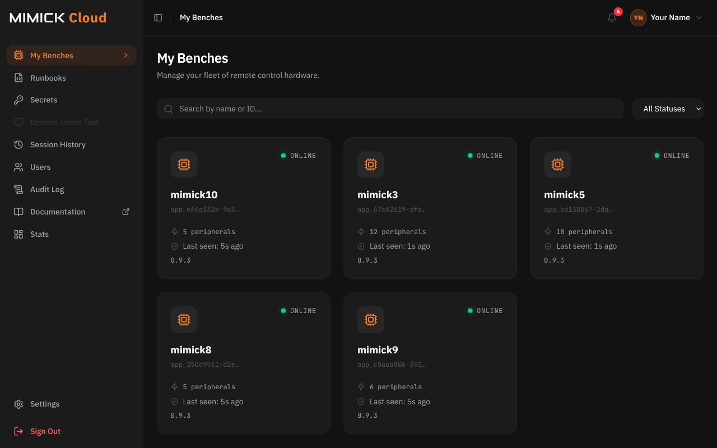Screen dimensions: 717x448
Task: Click the mimick9 chip icon
Action: point(371,320)
